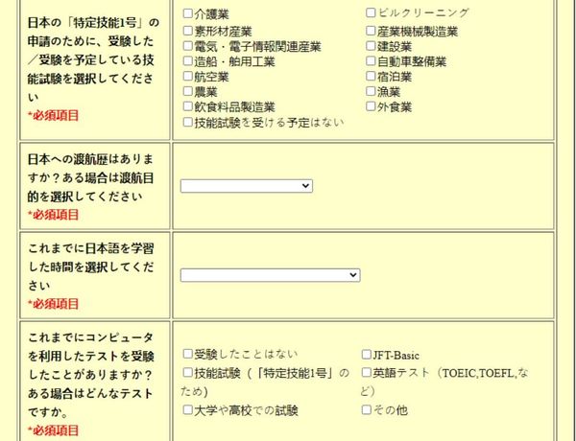This screenshot has width=576, height=441.
Task: Select 大学や高校での試験 checkbox
Action: point(188,409)
